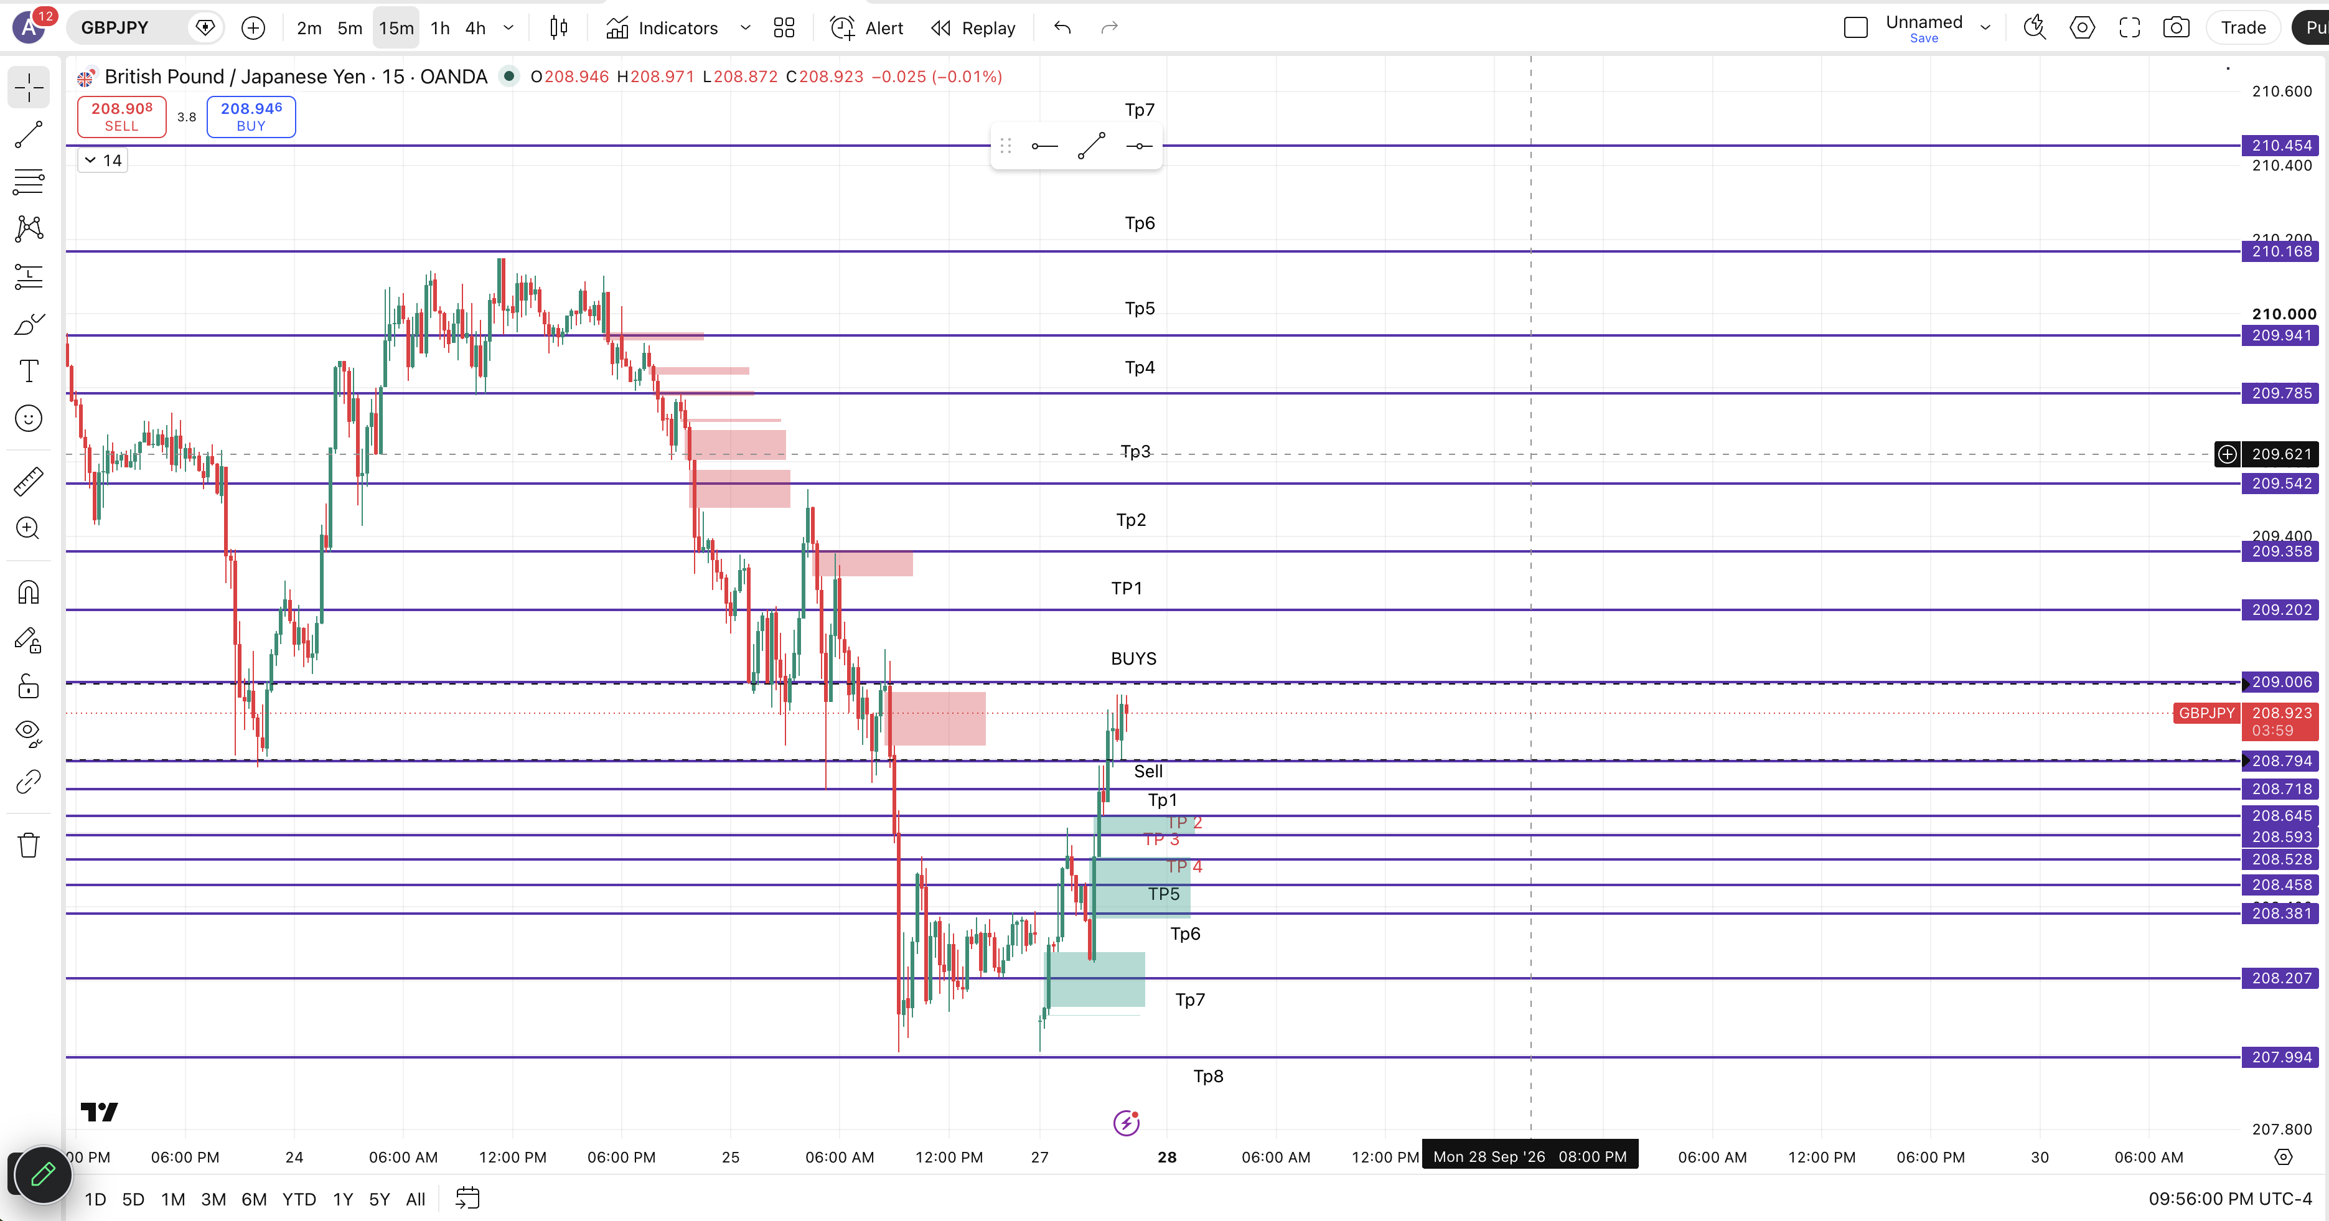The width and height of the screenshot is (2329, 1221).
Task: Click the plus at 209.621 price
Action: click(x=2227, y=454)
